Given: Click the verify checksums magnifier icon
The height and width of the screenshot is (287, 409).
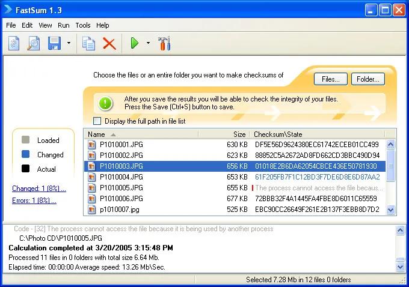Looking at the screenshot, I should point(34,43).
